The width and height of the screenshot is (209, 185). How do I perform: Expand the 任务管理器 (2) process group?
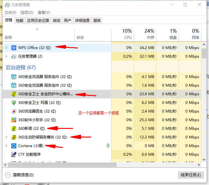point(6,56)
